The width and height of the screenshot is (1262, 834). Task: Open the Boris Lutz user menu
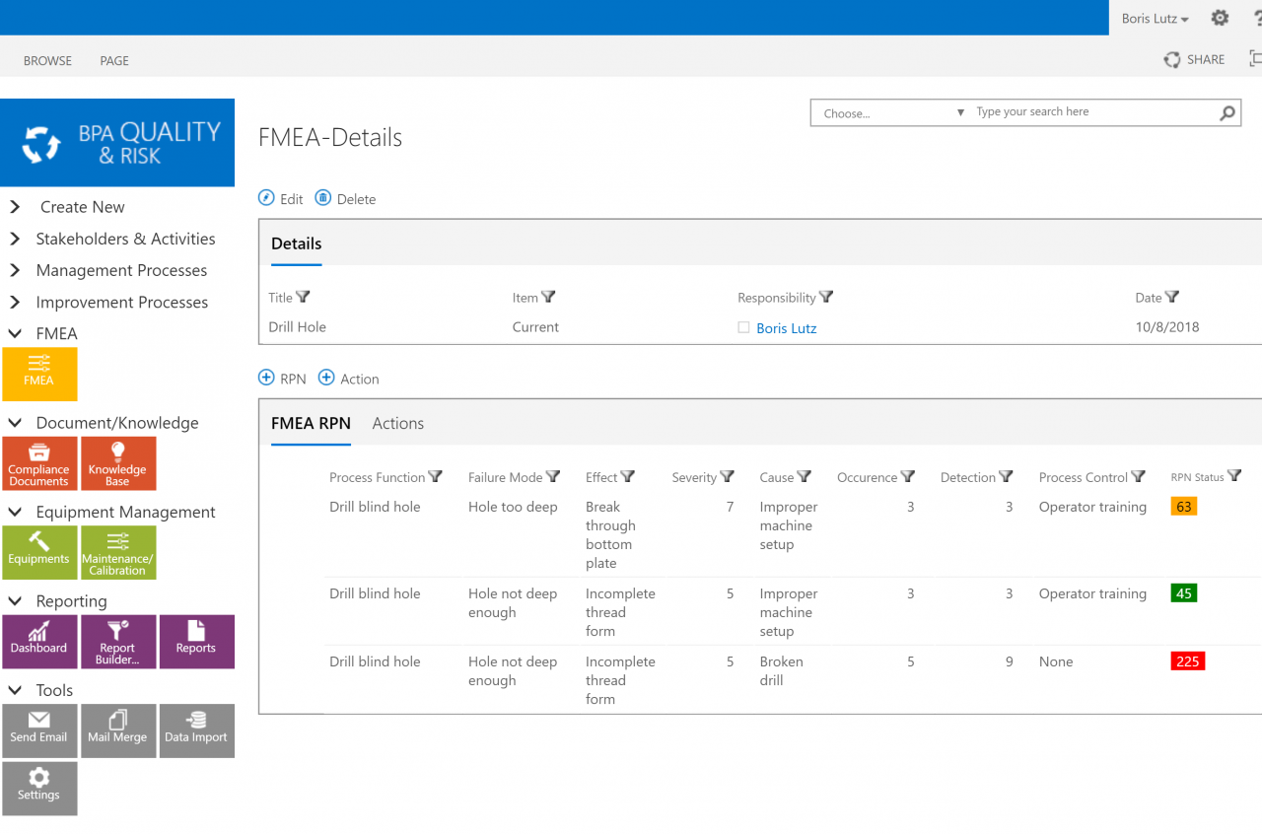pos(1155,19)
